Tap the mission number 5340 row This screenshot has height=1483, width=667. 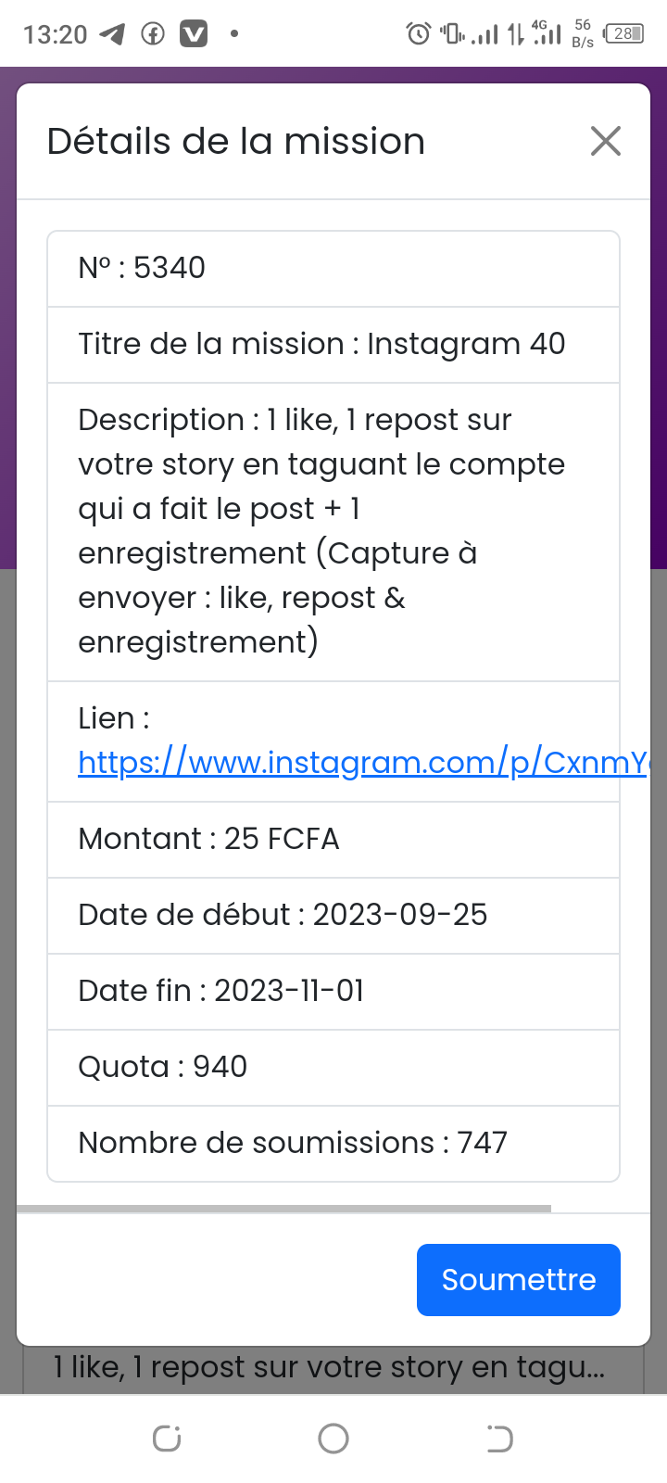(333, 269)
